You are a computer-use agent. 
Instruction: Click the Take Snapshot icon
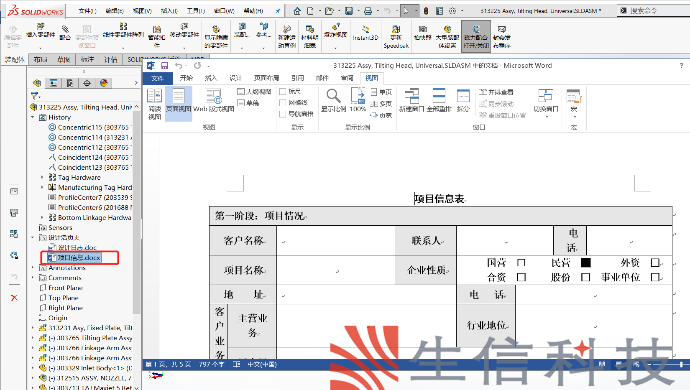click(423, 33)
